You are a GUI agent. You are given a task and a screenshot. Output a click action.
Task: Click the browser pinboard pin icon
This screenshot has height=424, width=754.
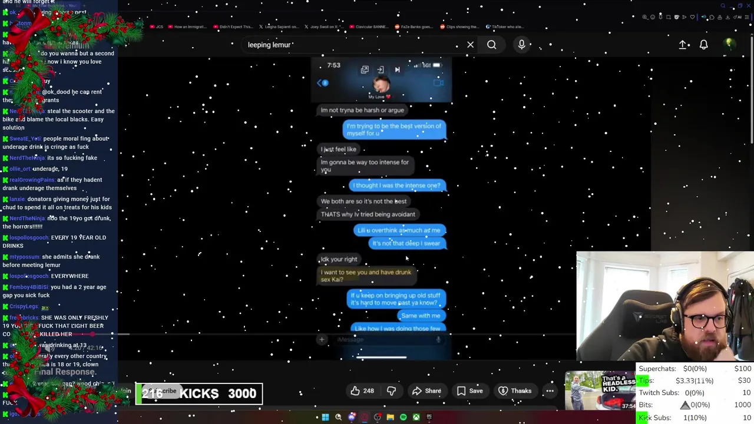point(660,17)
